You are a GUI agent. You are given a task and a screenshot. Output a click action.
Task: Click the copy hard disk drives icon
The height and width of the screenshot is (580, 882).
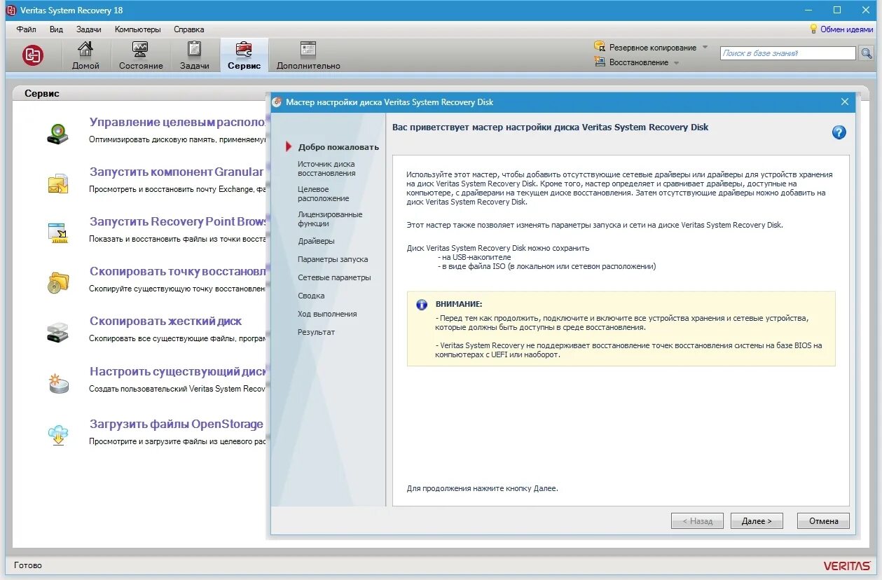pos(58,332)
